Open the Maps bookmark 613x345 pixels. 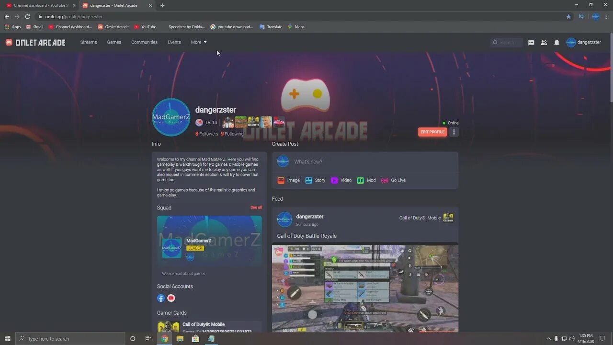pyautogui.click(x=296, y=27)
